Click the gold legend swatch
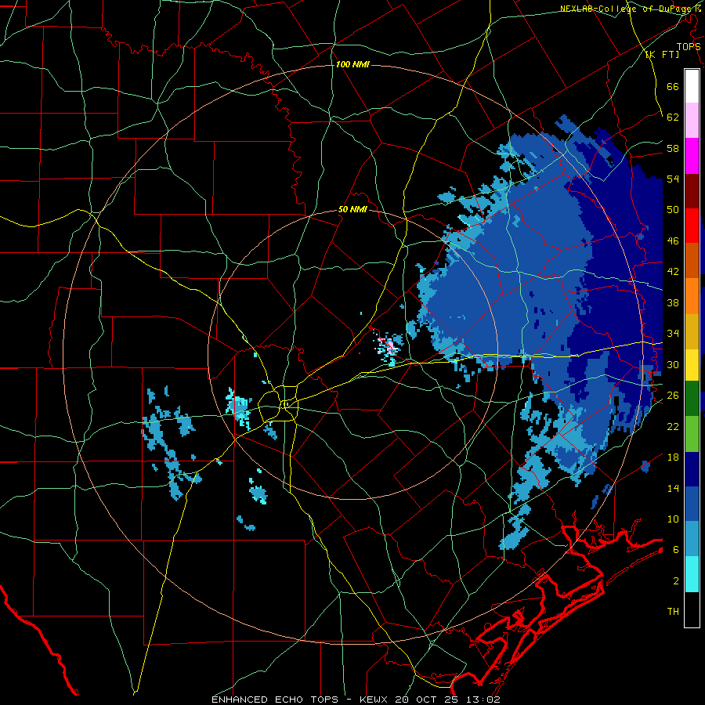705x705 pixels. click(x=692, y=331)
